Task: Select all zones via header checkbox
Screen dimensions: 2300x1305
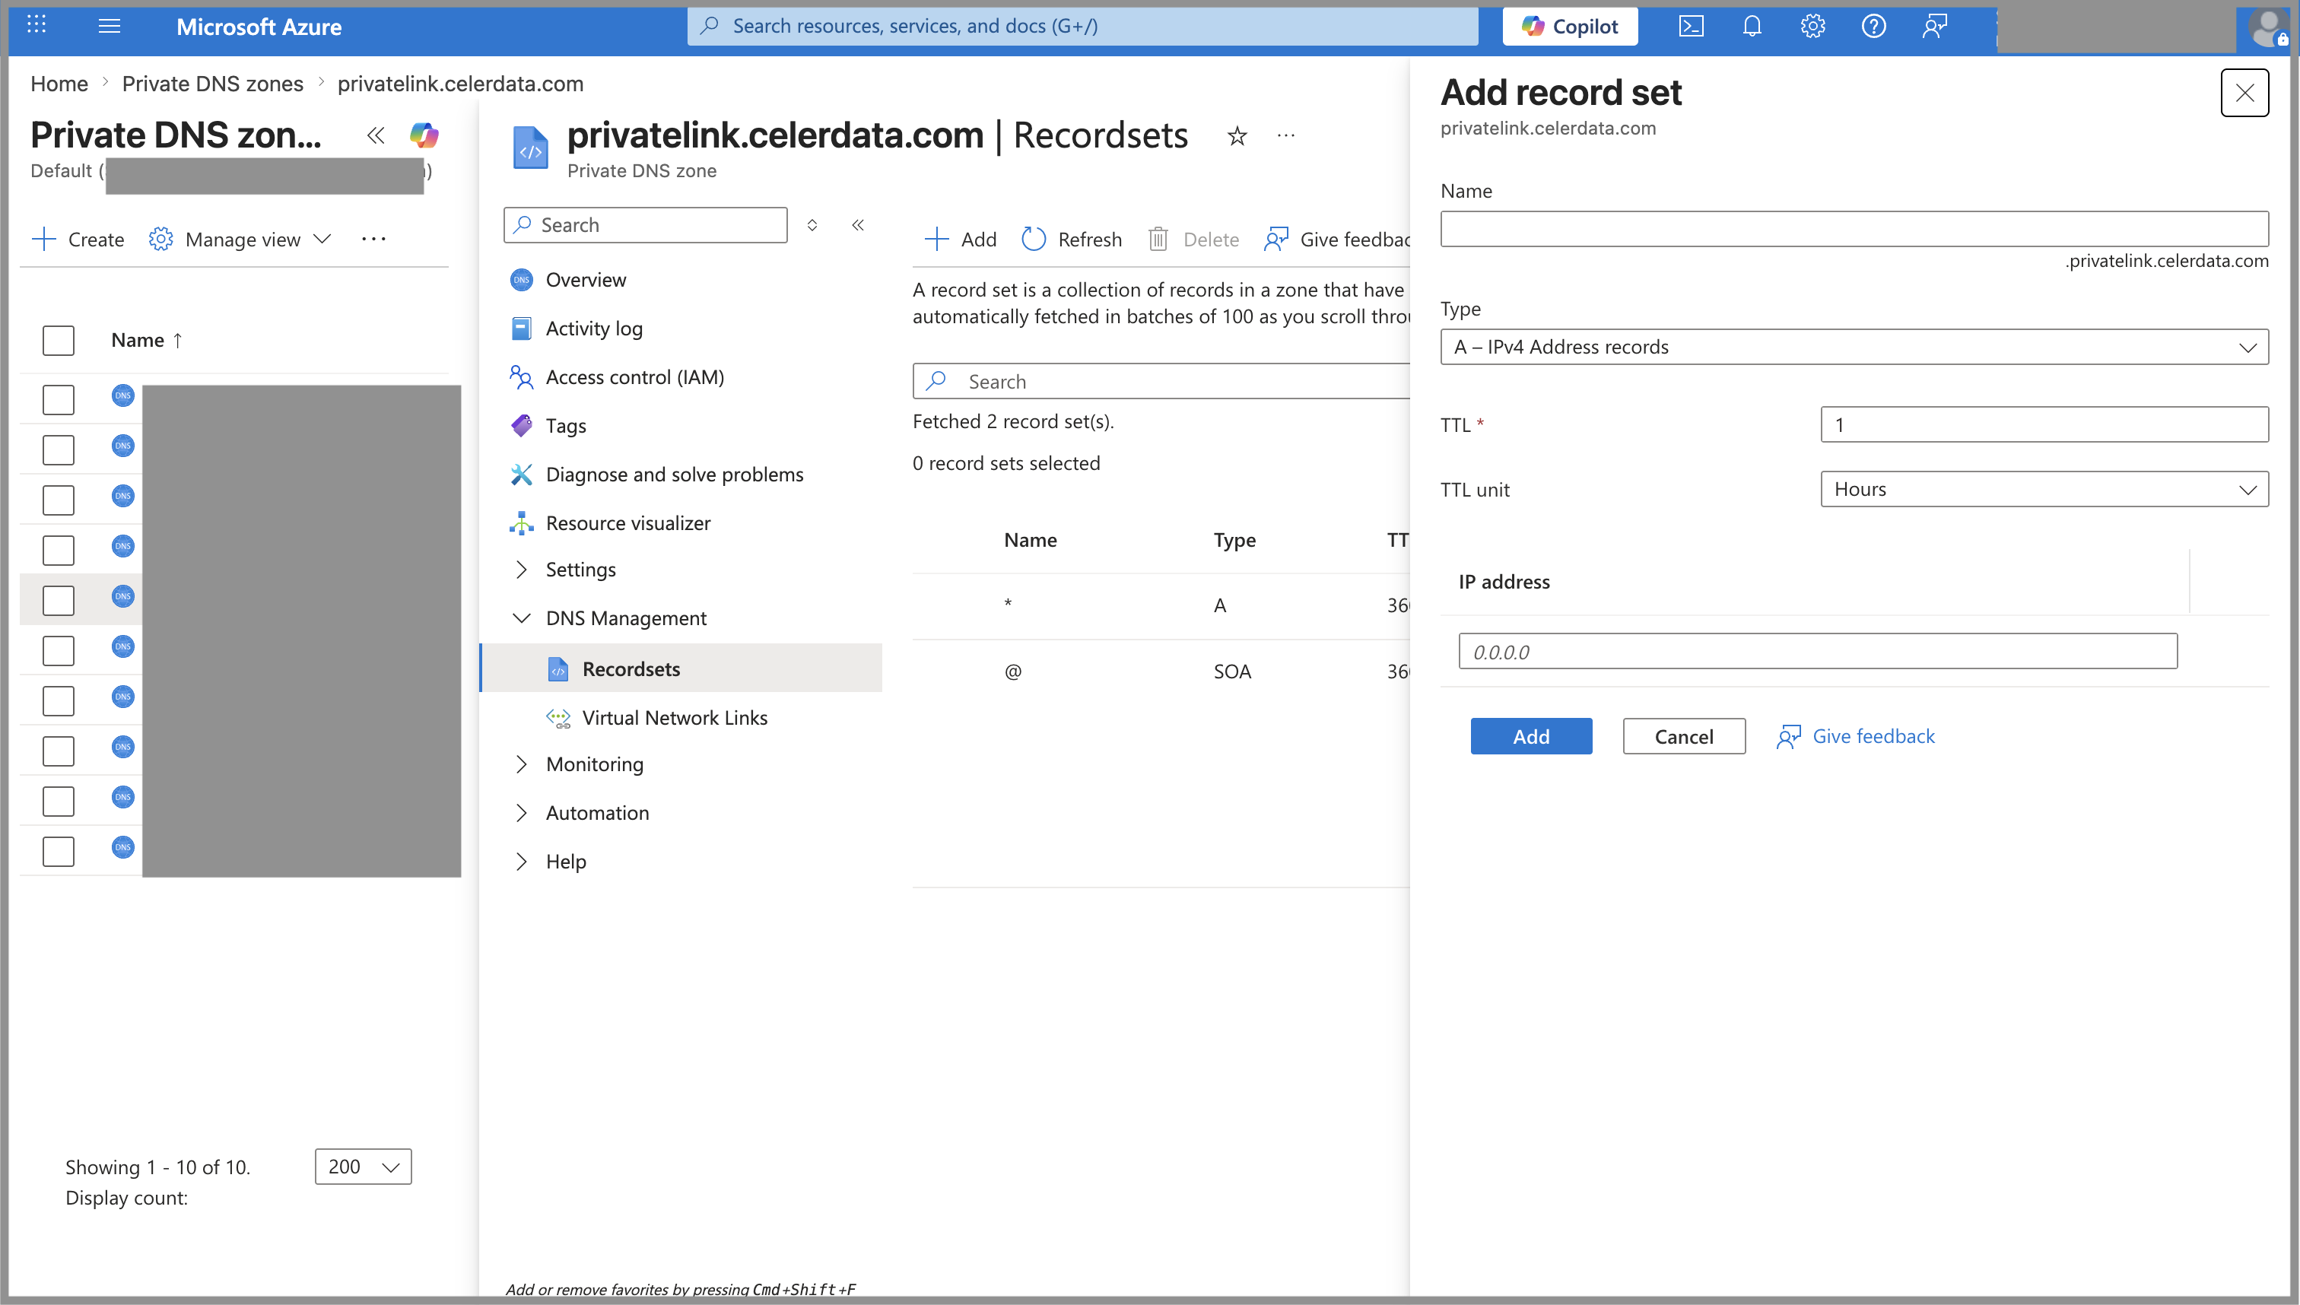Action: pos(59,340)
